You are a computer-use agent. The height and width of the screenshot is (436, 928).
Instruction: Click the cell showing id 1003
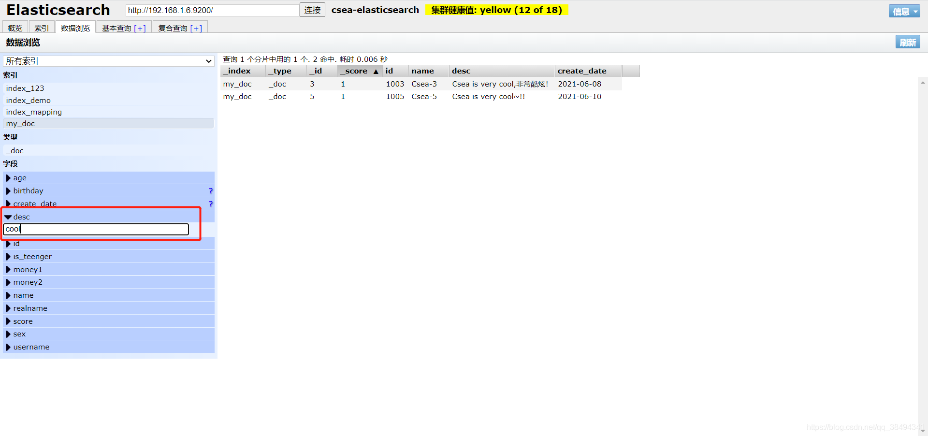395,84
